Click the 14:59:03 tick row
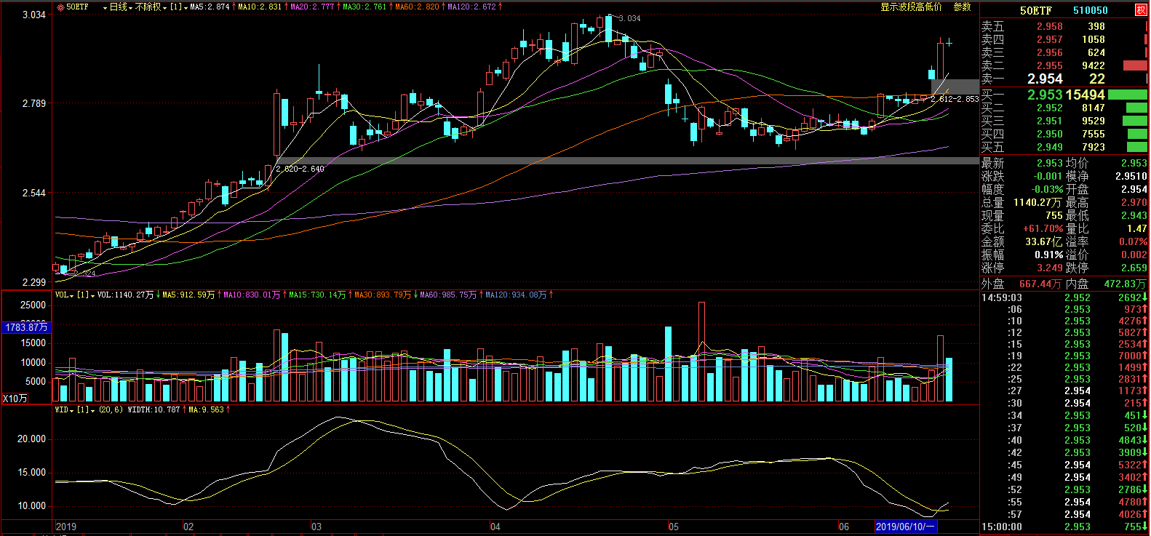This screenshot has height=536, width=1151. click(x=1064, y=297)
